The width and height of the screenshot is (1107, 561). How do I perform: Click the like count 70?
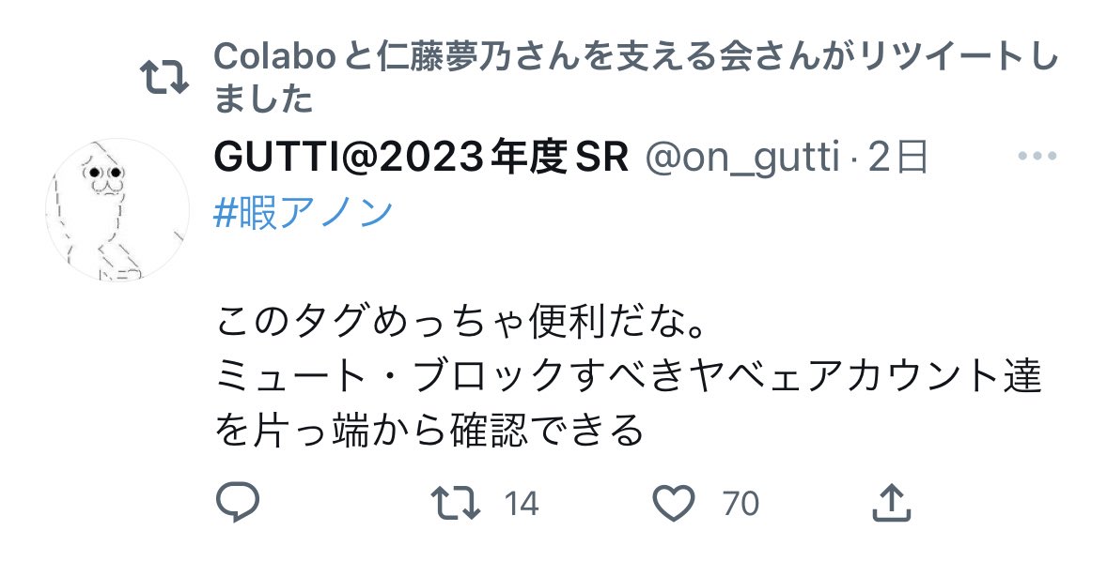[741, 504]
